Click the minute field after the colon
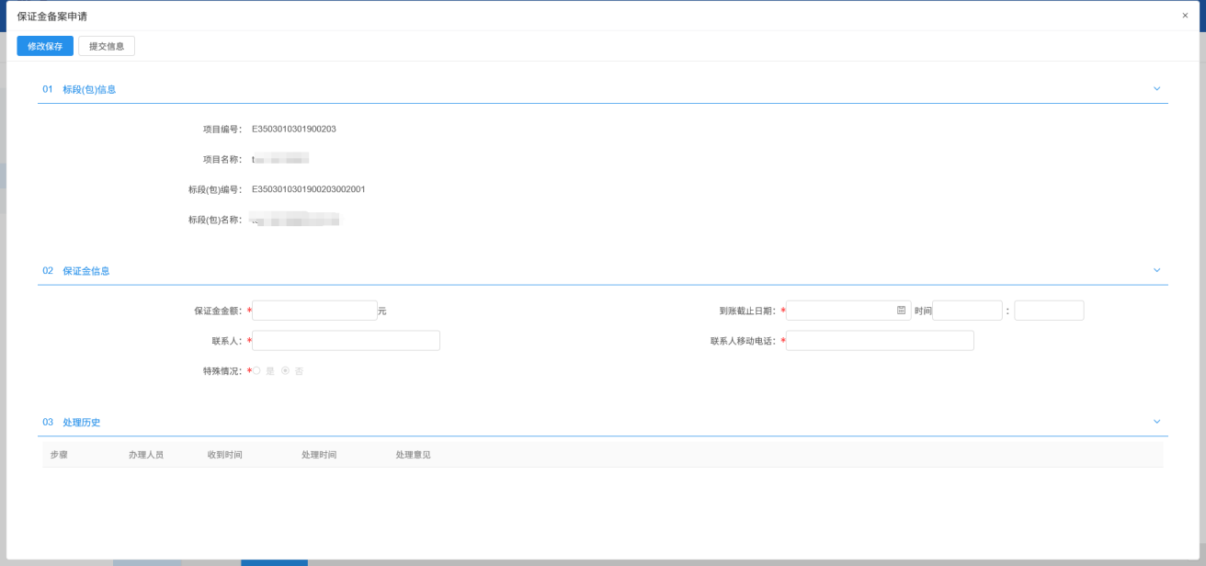The image size is (1206, 566). (1049, 311)
